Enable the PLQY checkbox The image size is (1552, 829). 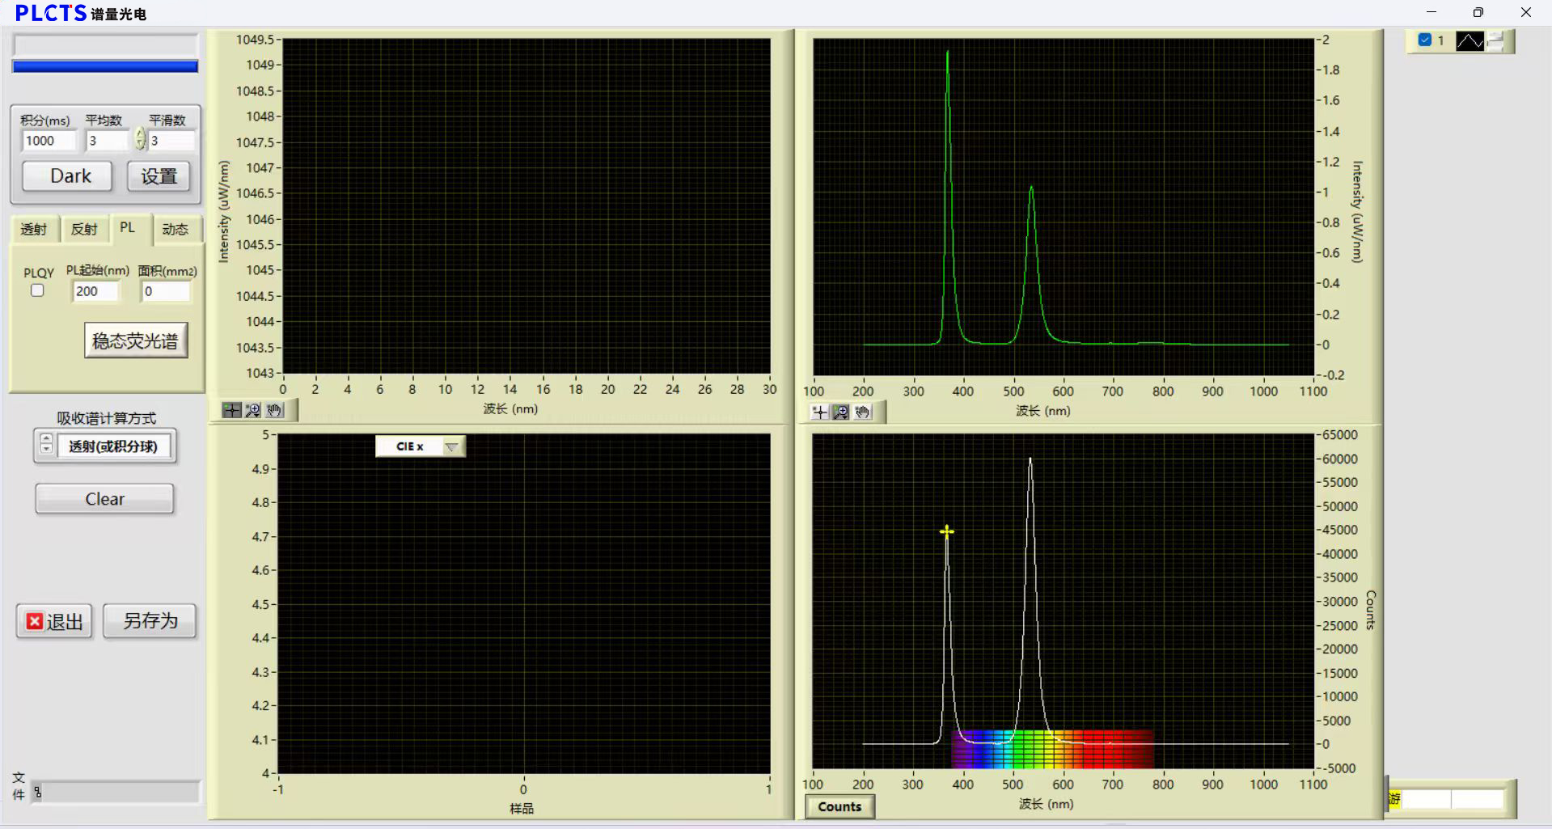click(x=37, y=291)
